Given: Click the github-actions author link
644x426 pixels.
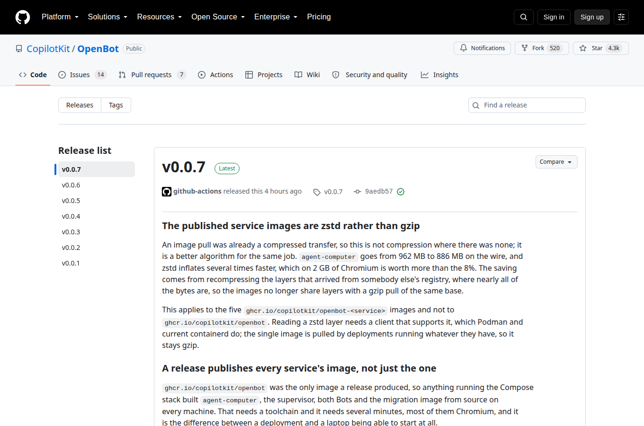Looking at the screenshot, I should (197, 191).
